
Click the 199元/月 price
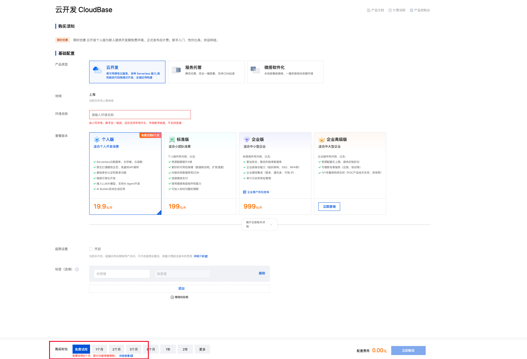pyautogui.click(x=177, y=207)
